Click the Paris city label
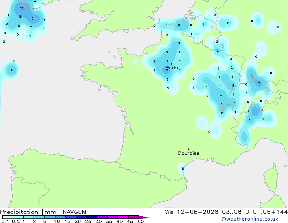 172,67
